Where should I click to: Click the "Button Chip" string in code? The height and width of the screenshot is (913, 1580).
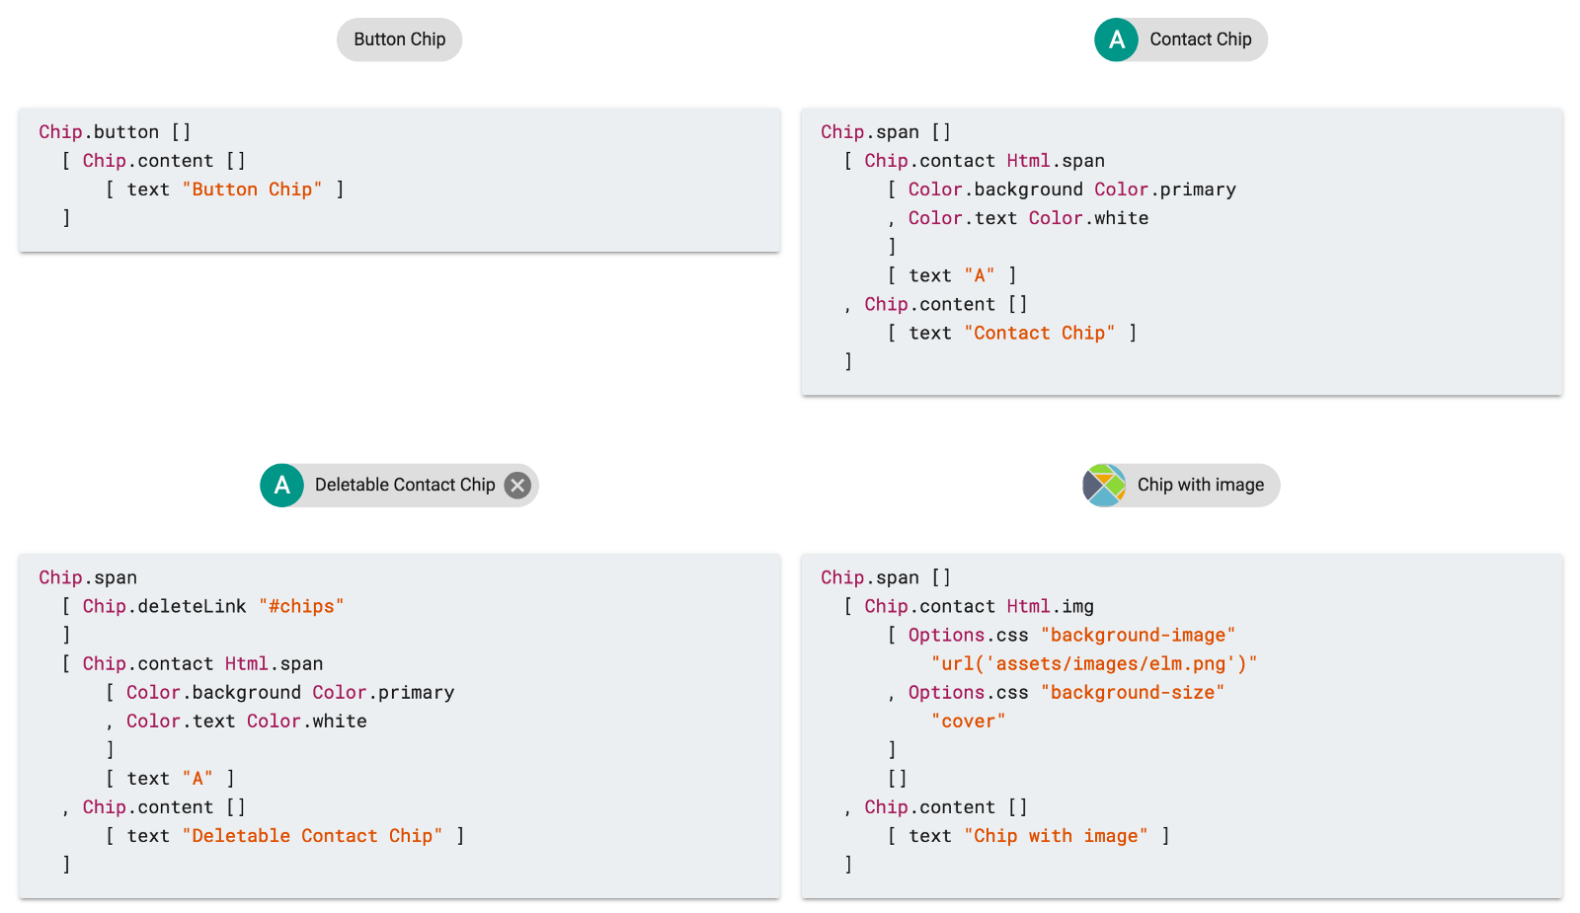click(252, 190)
